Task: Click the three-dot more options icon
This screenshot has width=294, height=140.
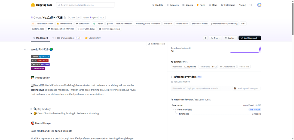Action: coord(205,38)
